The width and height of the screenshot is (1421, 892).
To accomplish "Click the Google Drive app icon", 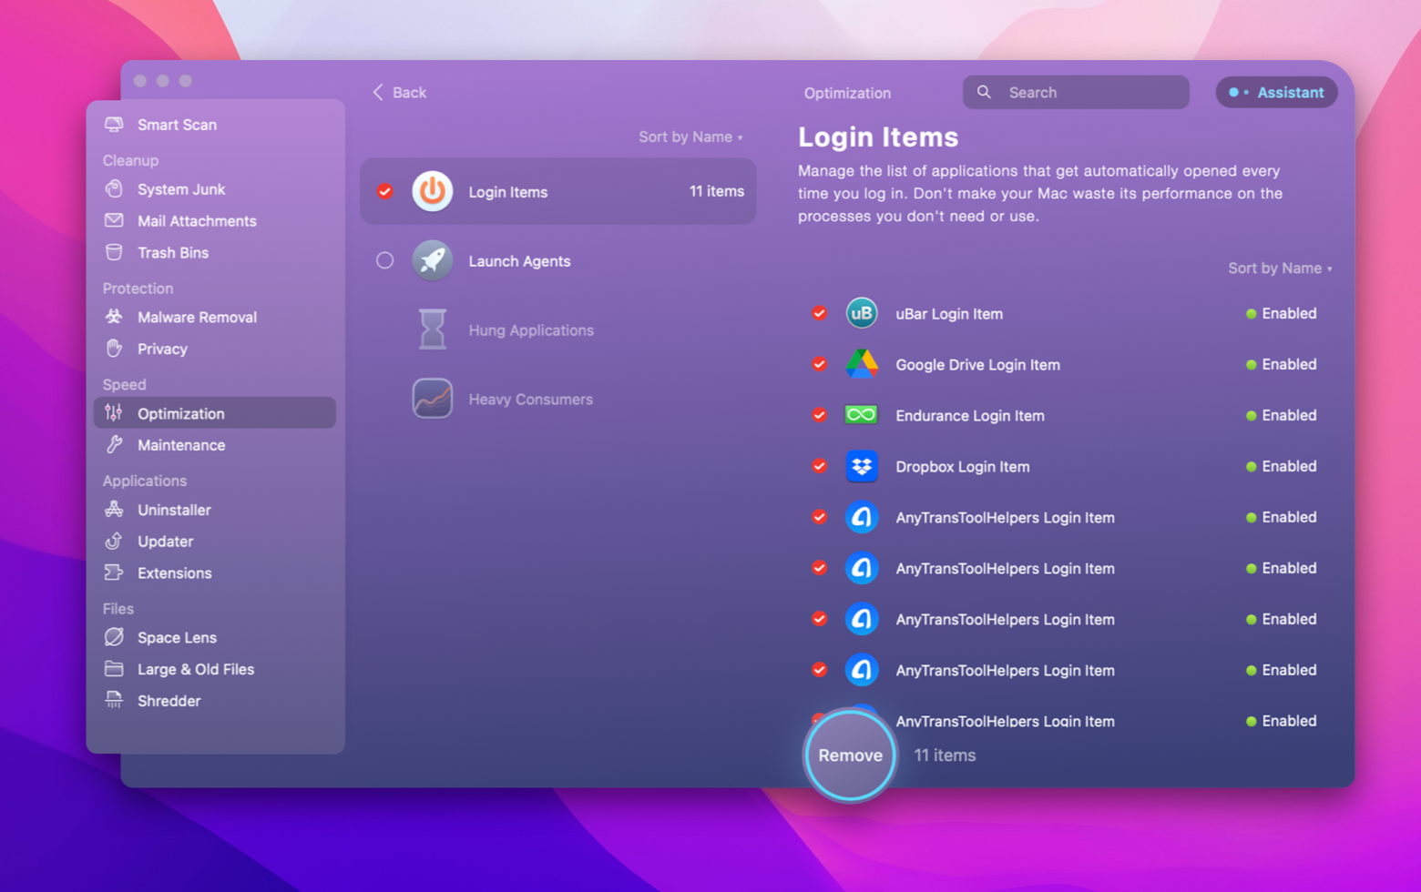I will click(x=861, y=364).
